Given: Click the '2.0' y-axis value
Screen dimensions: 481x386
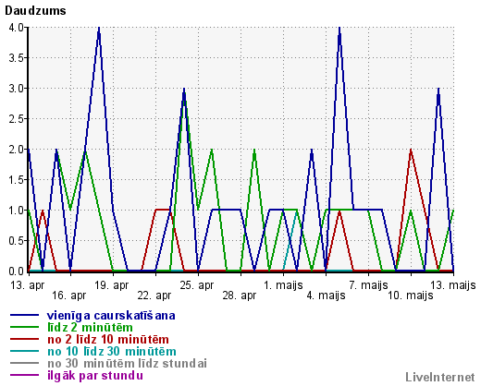Looking at the screenshot, I should click(x=16, y=150).
